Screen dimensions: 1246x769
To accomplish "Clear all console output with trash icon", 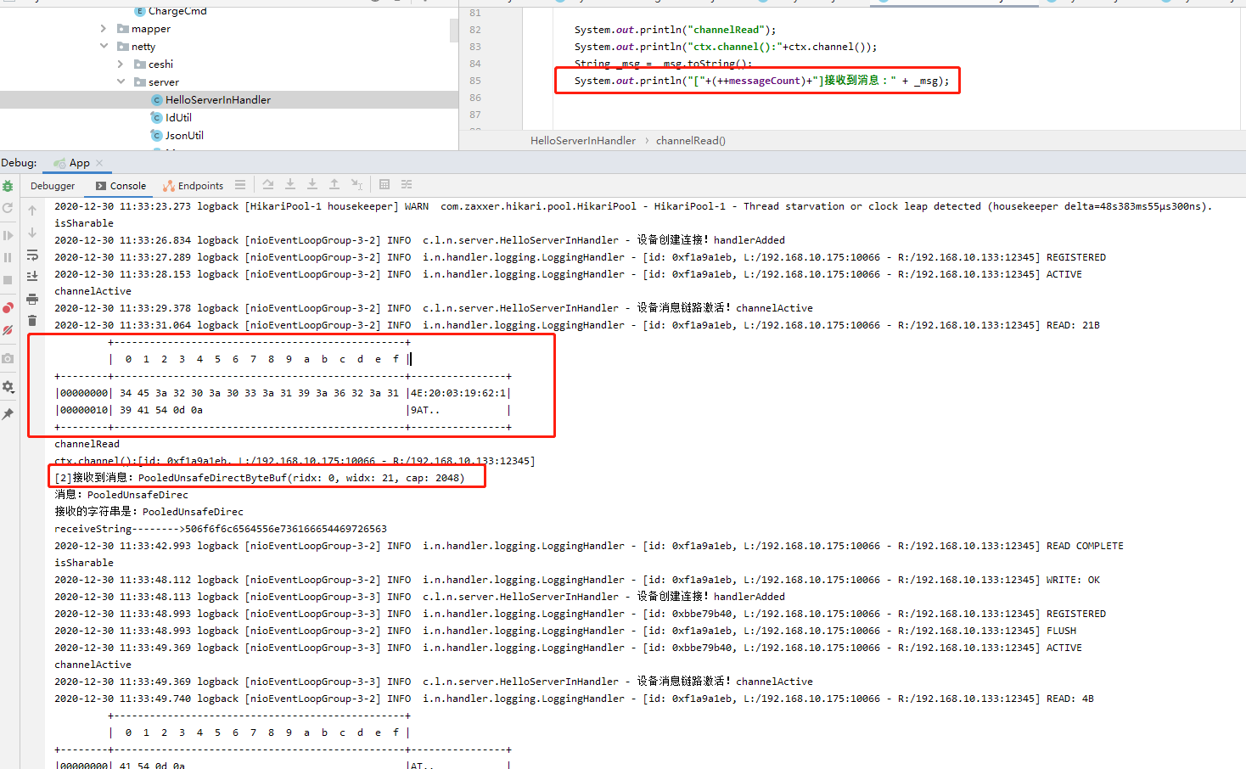I will (32, 321).
